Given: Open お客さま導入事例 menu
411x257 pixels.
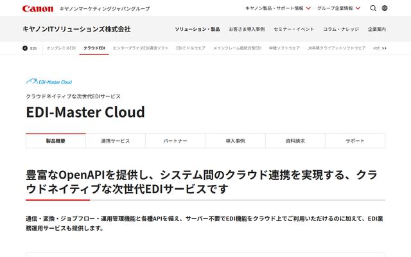Looking at the screenshot, I should pos(247,29).
